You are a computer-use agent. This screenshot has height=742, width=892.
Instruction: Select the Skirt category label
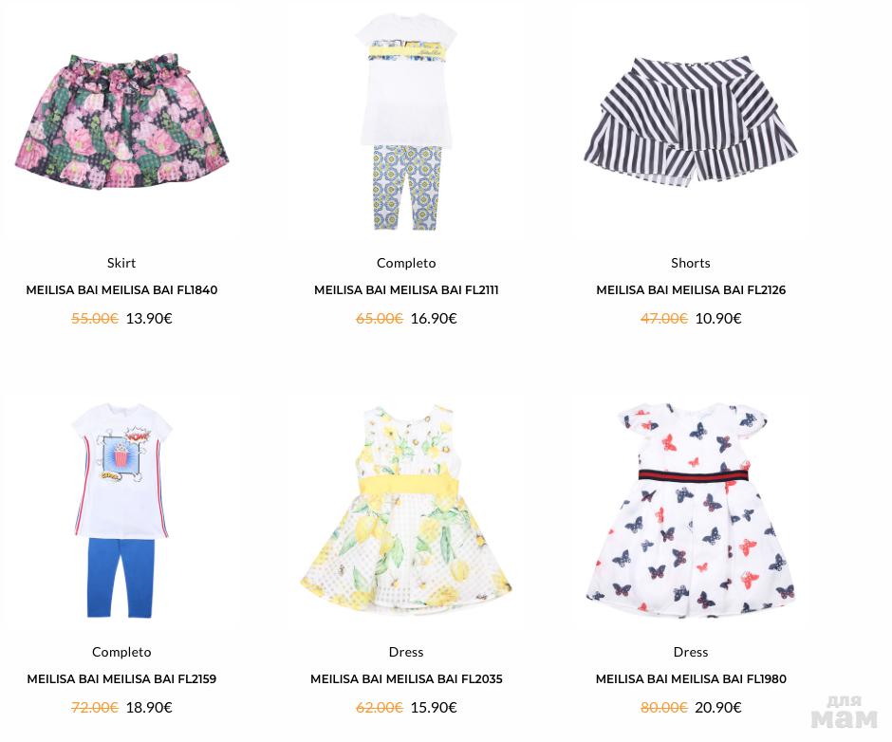121,263
